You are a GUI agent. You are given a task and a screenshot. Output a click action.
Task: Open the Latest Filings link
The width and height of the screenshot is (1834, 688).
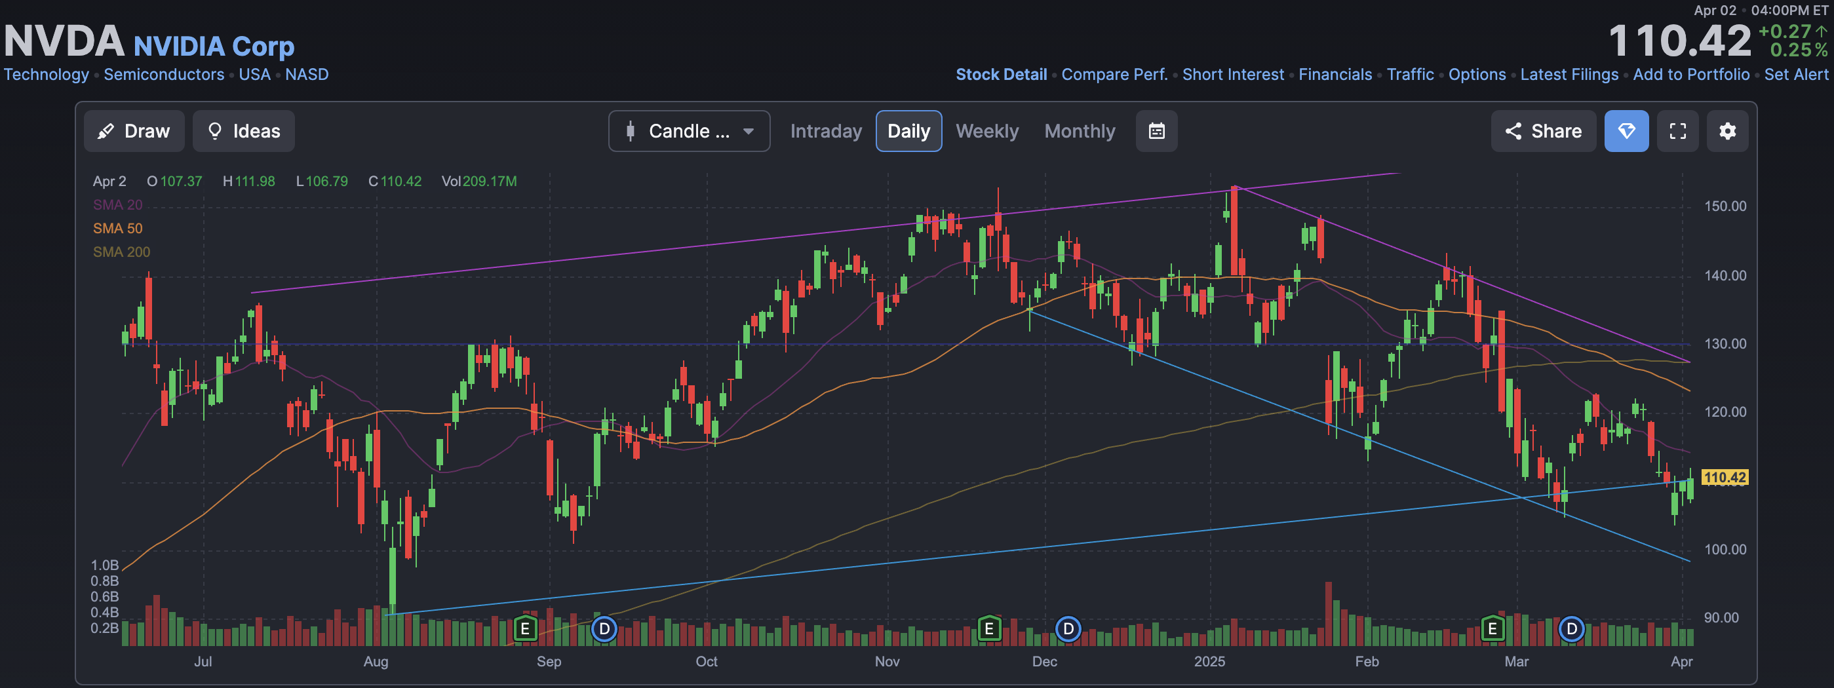(x=1569, y=75)
